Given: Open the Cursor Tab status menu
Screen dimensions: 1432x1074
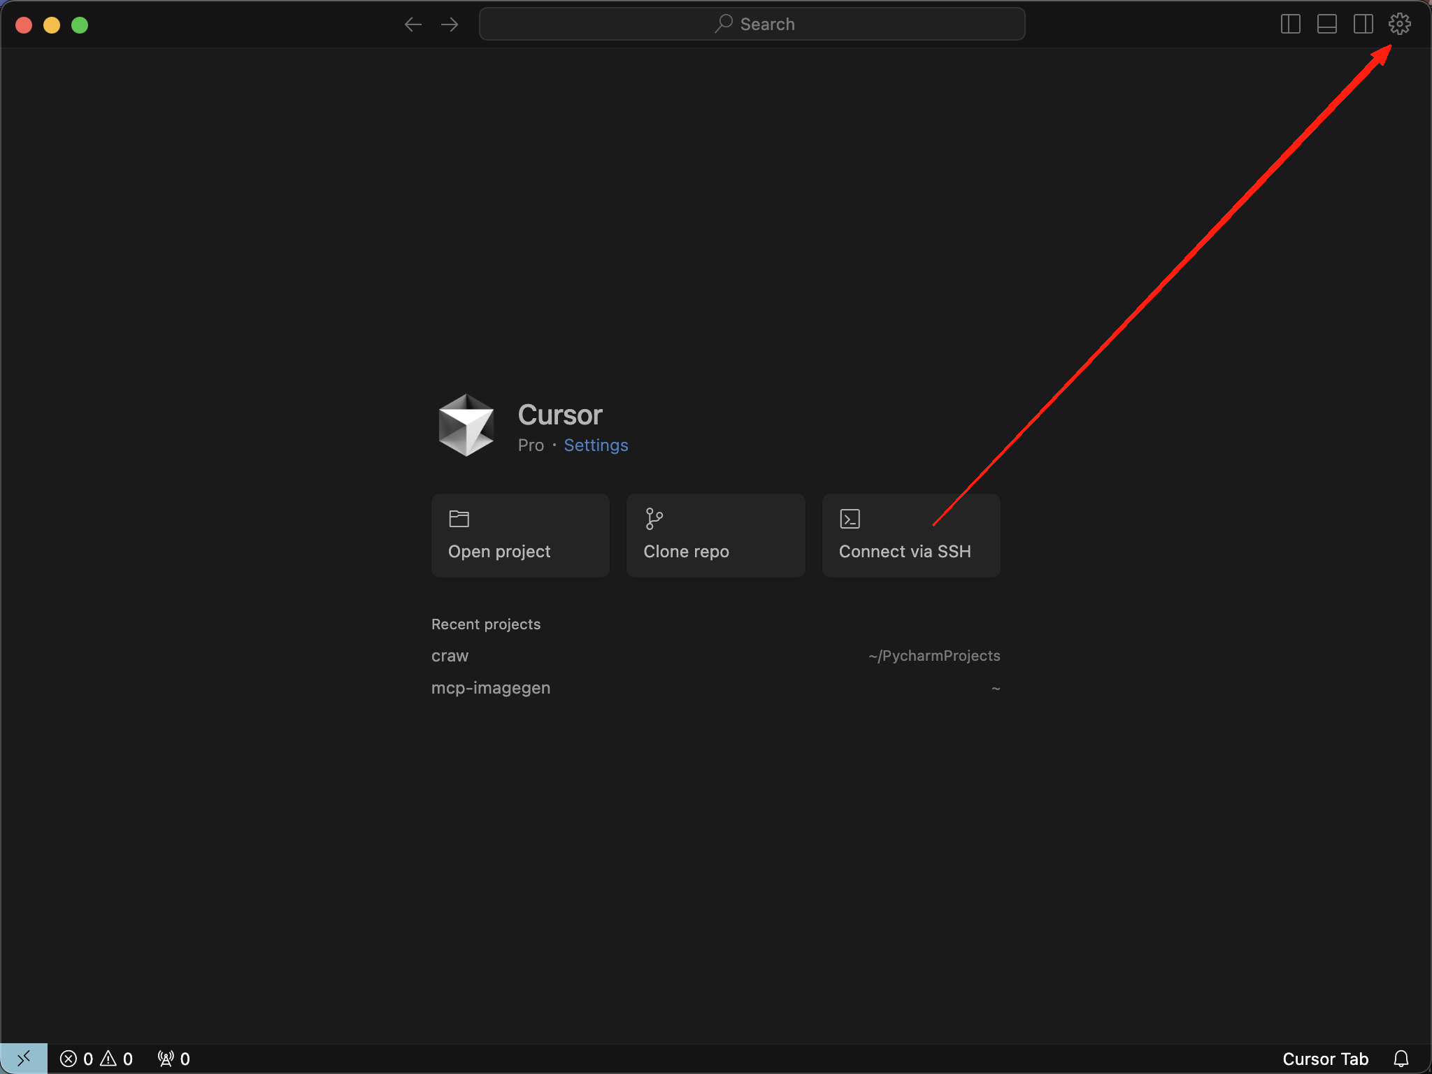Looking at the screenshot, I should [1324, 1059].
